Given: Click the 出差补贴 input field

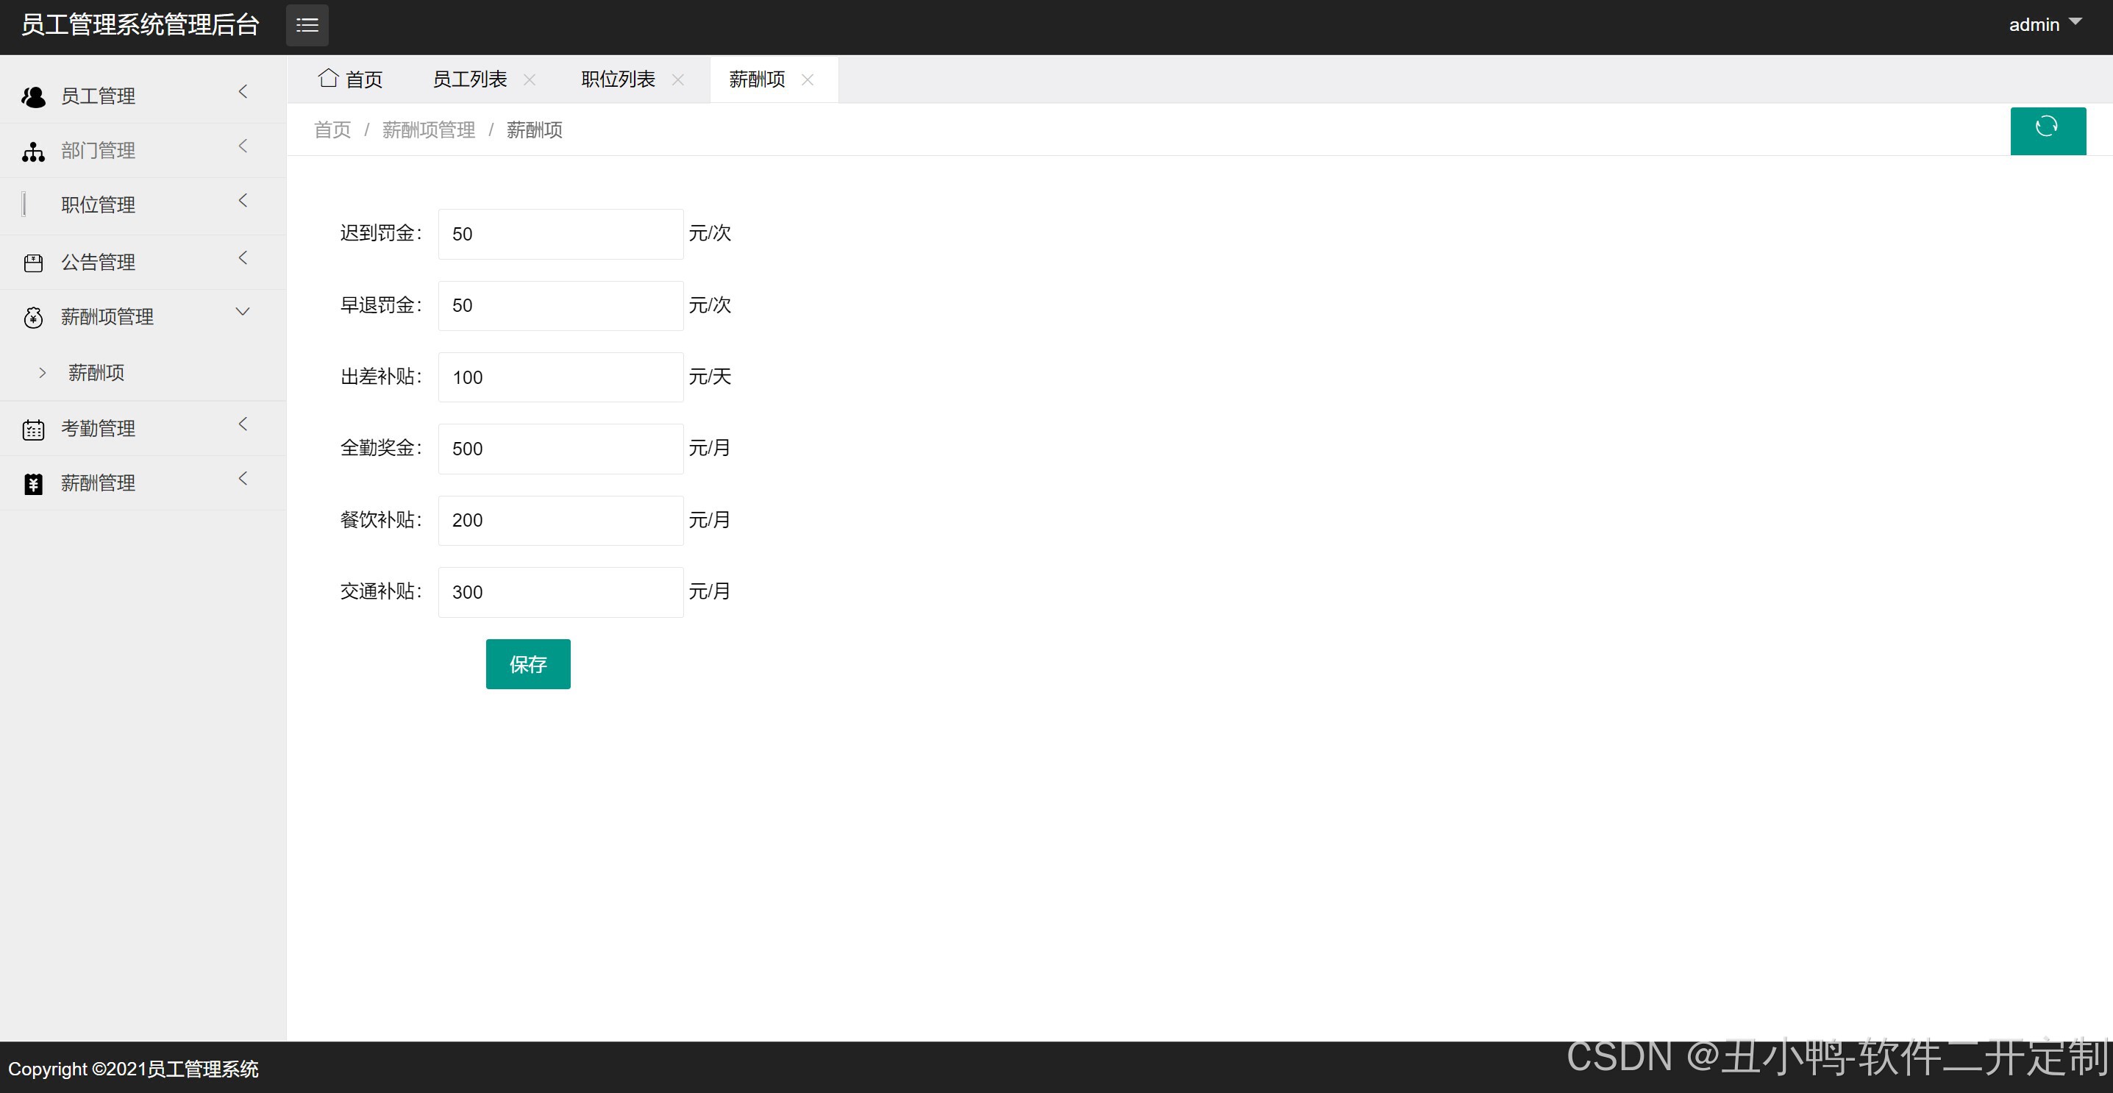Looking at the screenshot, I should 560,377.
